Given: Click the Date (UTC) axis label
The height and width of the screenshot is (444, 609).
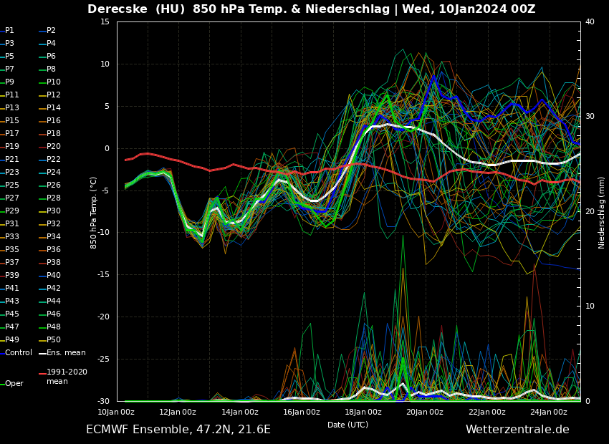Looking at the screenshot, I should (x=347, y=425).
